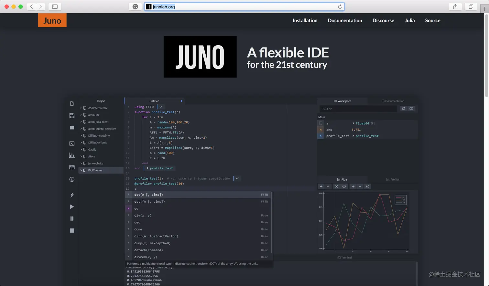Screen dimensions: 489x286
Task: Select dct(A [, dims]) autocomplete suggestion
Action: [198, 195]
